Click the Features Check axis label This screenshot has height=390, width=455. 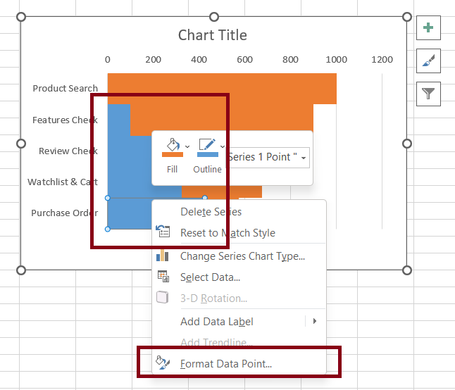65,120
